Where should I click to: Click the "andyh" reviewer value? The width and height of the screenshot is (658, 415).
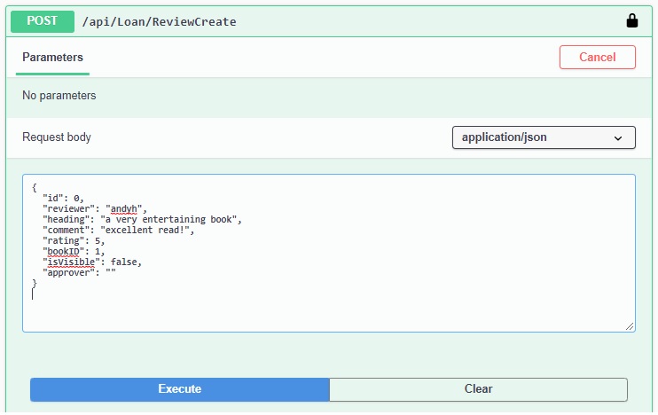click(x=124, y=208)
